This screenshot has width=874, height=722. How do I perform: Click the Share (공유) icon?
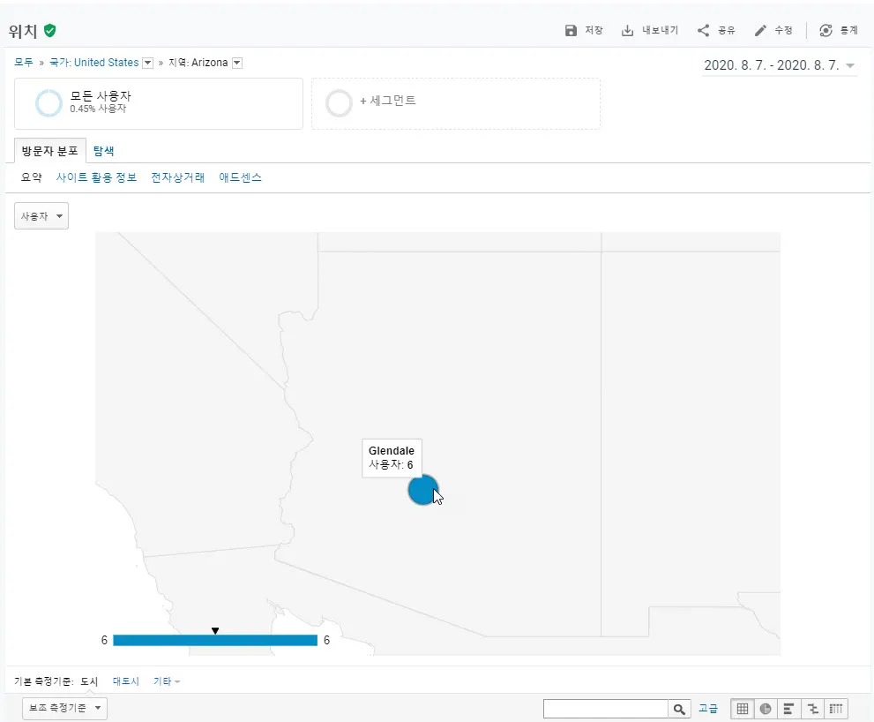pyautogui.click(x=703, y=31)
